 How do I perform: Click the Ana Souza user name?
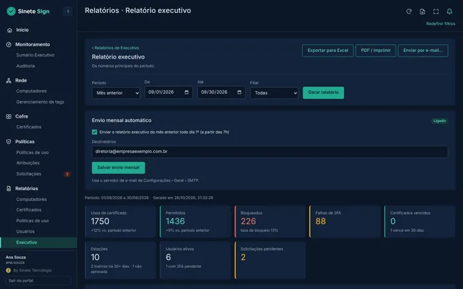click(x=15, y=258)
